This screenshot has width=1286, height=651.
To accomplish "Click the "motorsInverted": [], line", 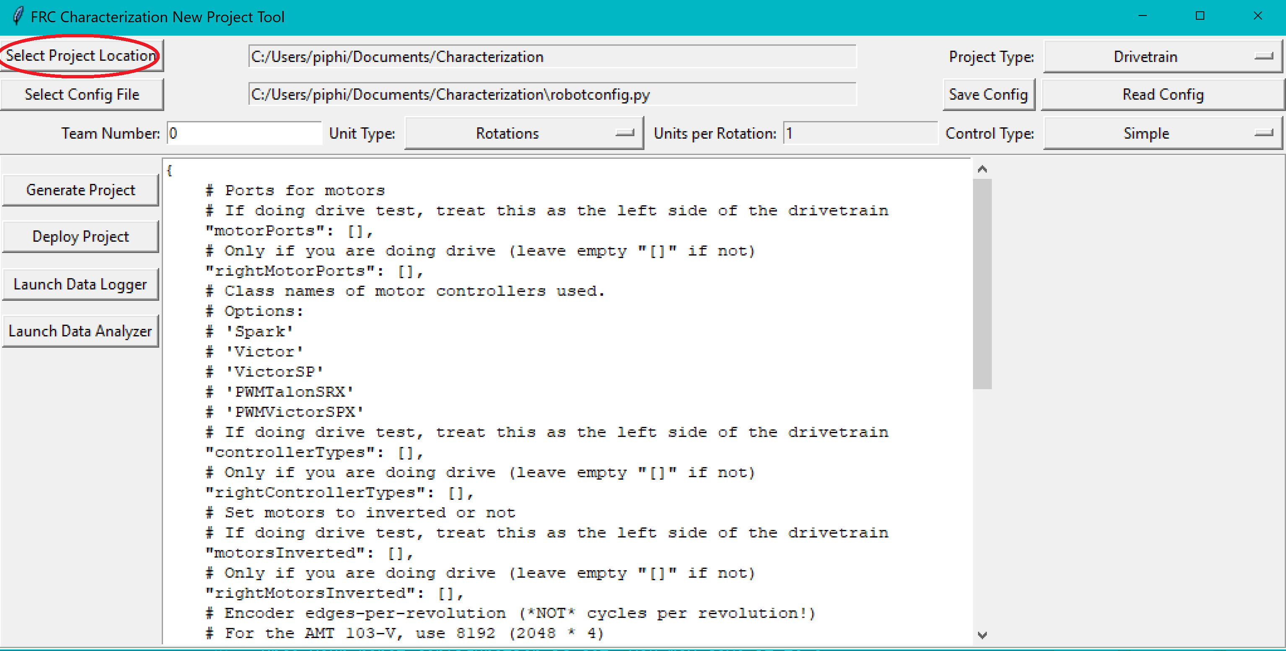I will point(310,553).
